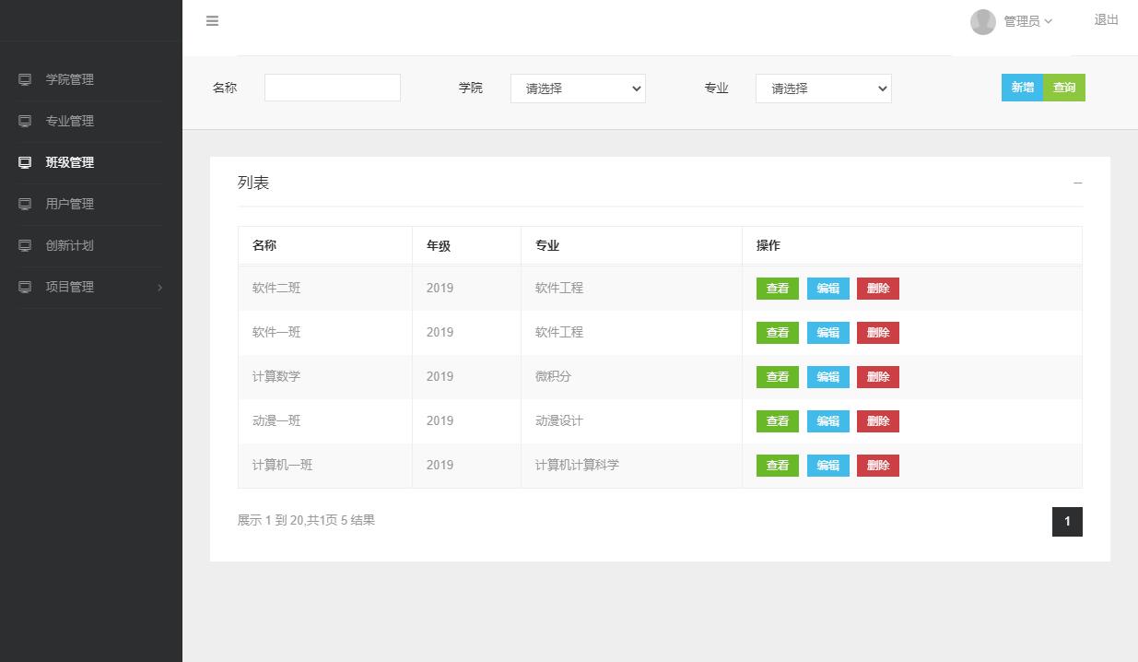Open the 管理员 account dropdown menu

(1025, 21)
